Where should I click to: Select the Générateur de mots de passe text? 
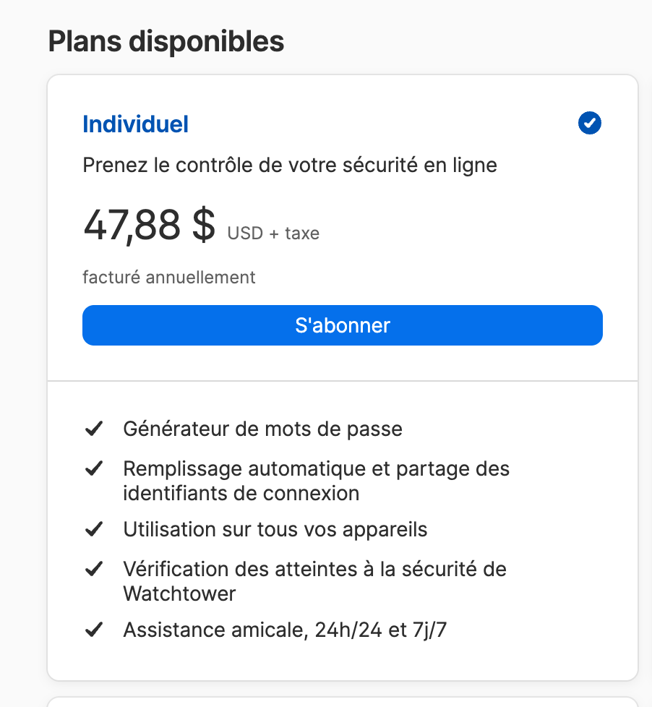pos(262,429)
